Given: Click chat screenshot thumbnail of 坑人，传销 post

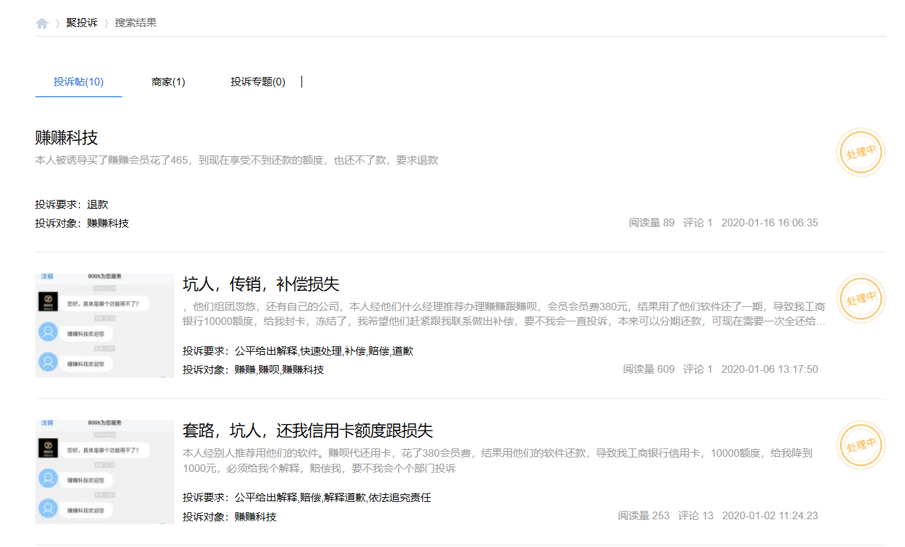Looking at the screenshot, I should coord(104,325).
